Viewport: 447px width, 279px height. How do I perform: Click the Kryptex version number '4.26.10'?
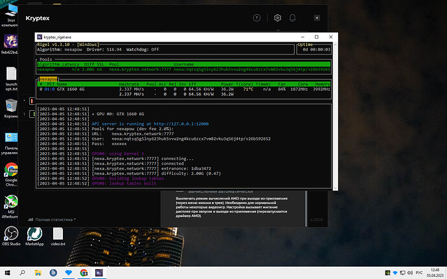pyautogui.click(x=316, y=219)
